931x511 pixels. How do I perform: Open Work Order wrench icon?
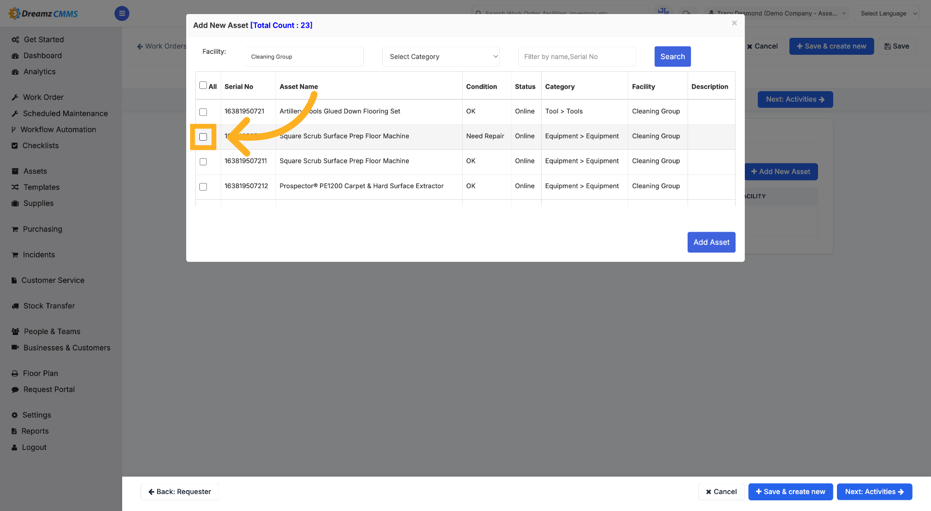tap(15, 97)
